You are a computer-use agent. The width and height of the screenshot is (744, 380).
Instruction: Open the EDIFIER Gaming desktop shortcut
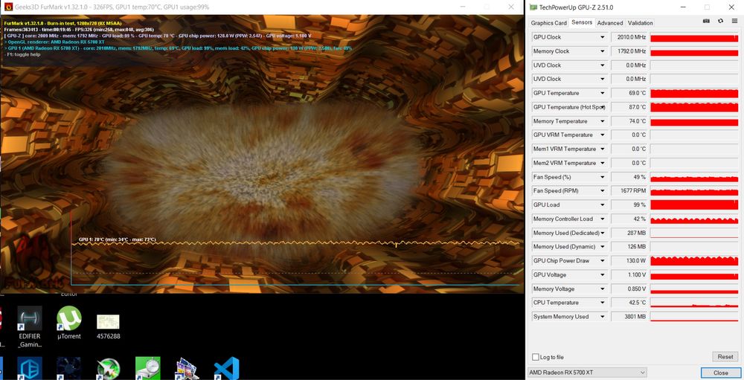click(x=30, y=327)
